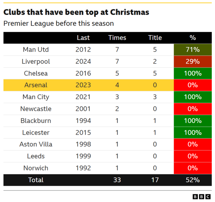The height and width of the screenshot is (202, 215).
Task: Click the BBC logo
Action: [201, 196]
